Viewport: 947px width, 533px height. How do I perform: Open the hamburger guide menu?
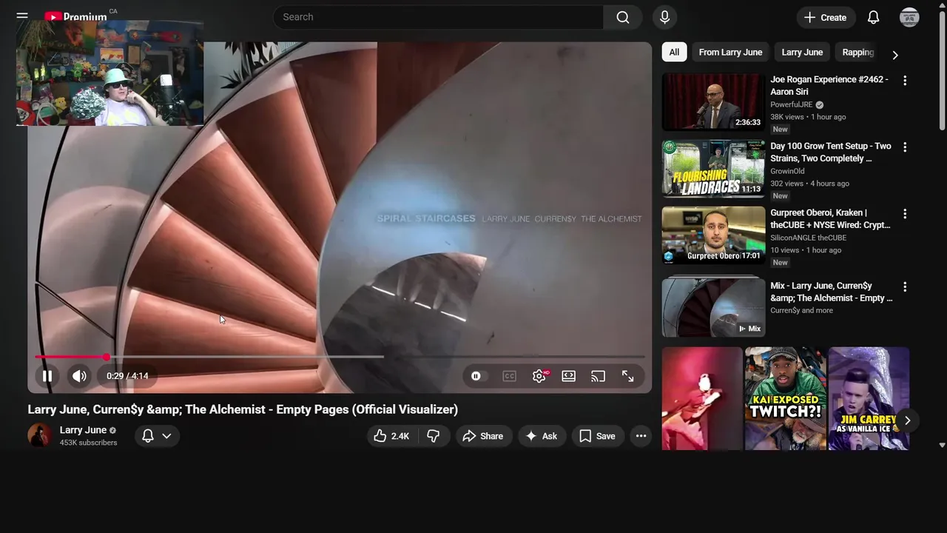(22, 16)
